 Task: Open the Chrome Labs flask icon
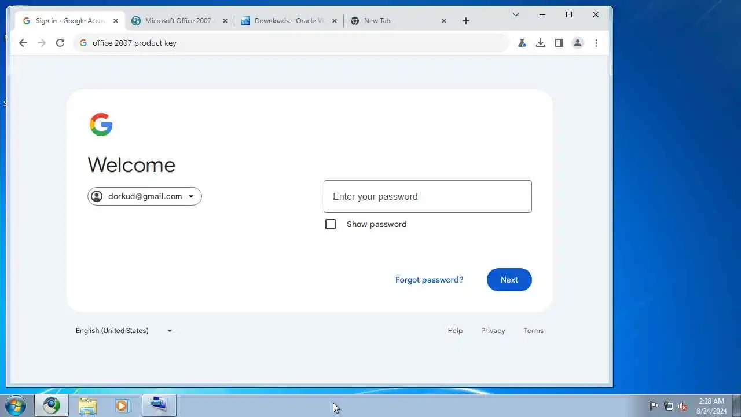pos(522,43)
